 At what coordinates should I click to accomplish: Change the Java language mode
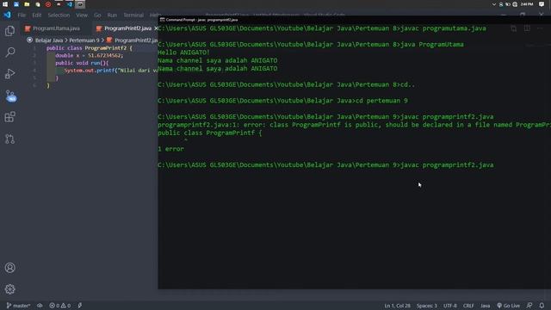pos(485,306)
